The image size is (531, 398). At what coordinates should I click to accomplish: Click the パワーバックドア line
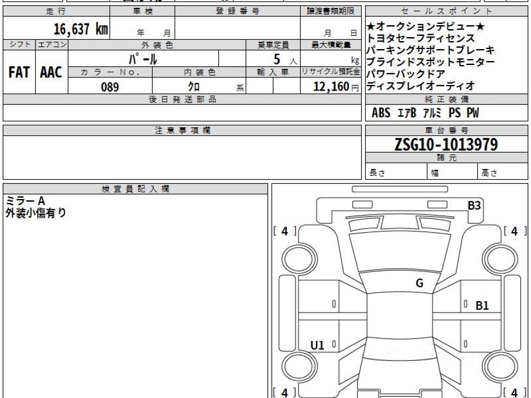tap(406, 74)
